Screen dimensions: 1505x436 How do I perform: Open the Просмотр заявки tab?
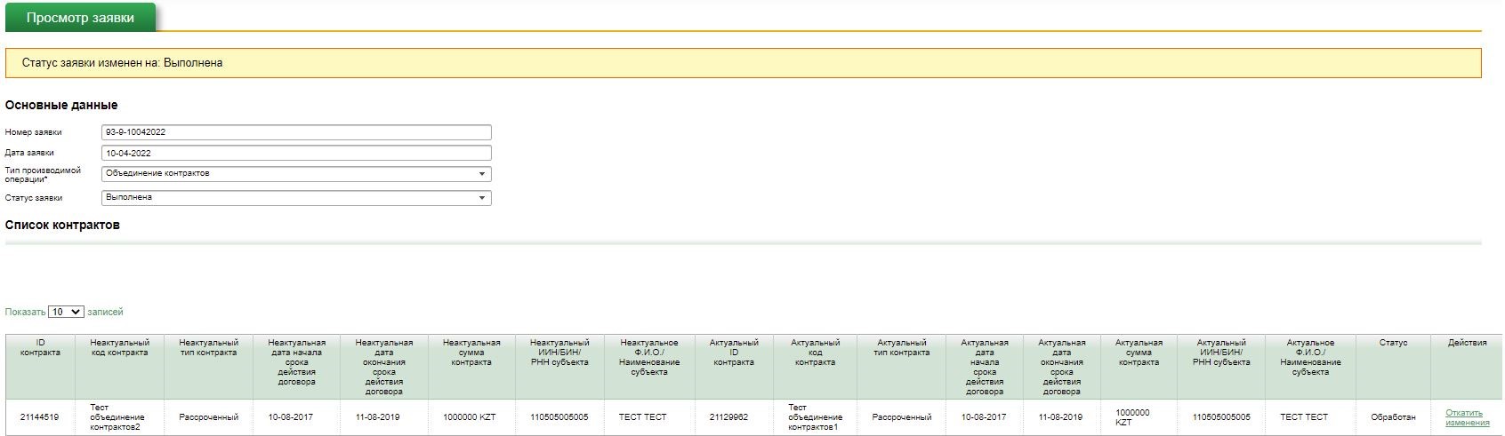pyautogui.click(x=80, y=18)
